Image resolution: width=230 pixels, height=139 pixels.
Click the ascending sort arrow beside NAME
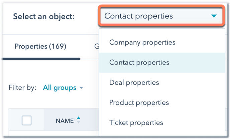tap(79, 118)
